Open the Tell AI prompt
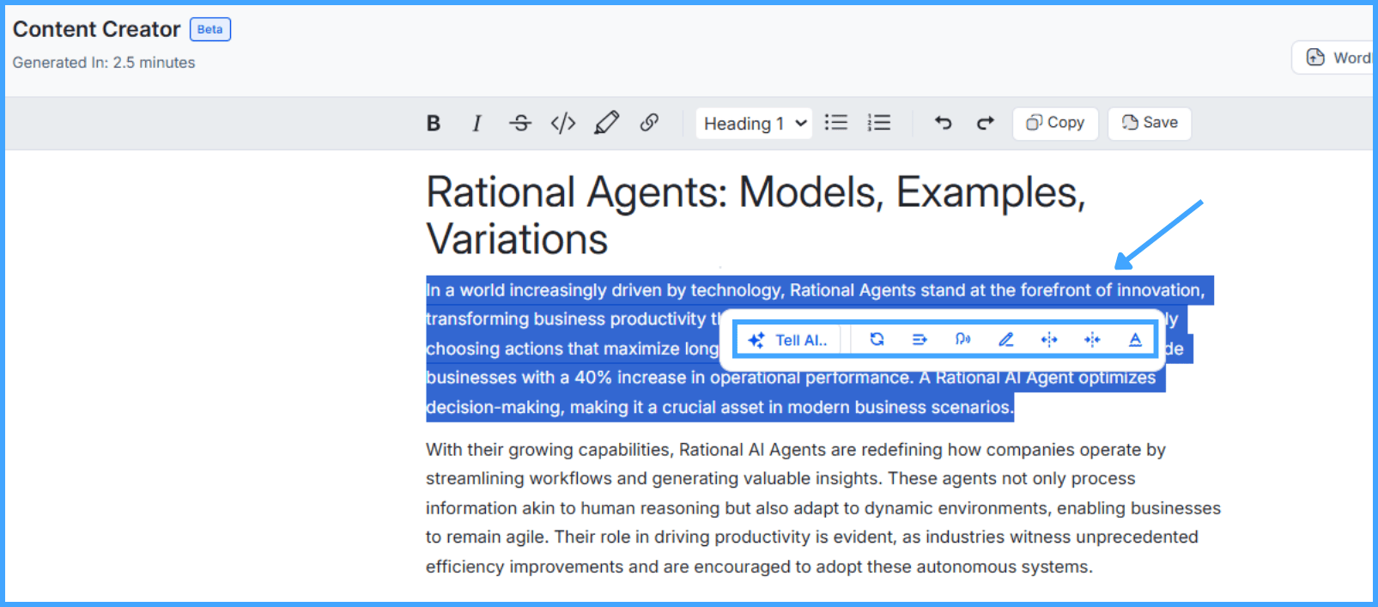This screenshot has height=607, width=1378. click(x=788, y=340)
